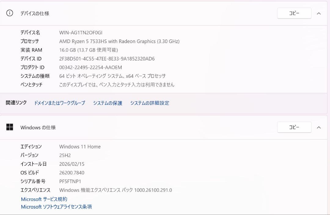Image resolution: width=330 pixels, height=215 pixels.
Task: Collapse the デバイスの仕様 section chevron
Action: pyautogui.click(x=319, y=13)
